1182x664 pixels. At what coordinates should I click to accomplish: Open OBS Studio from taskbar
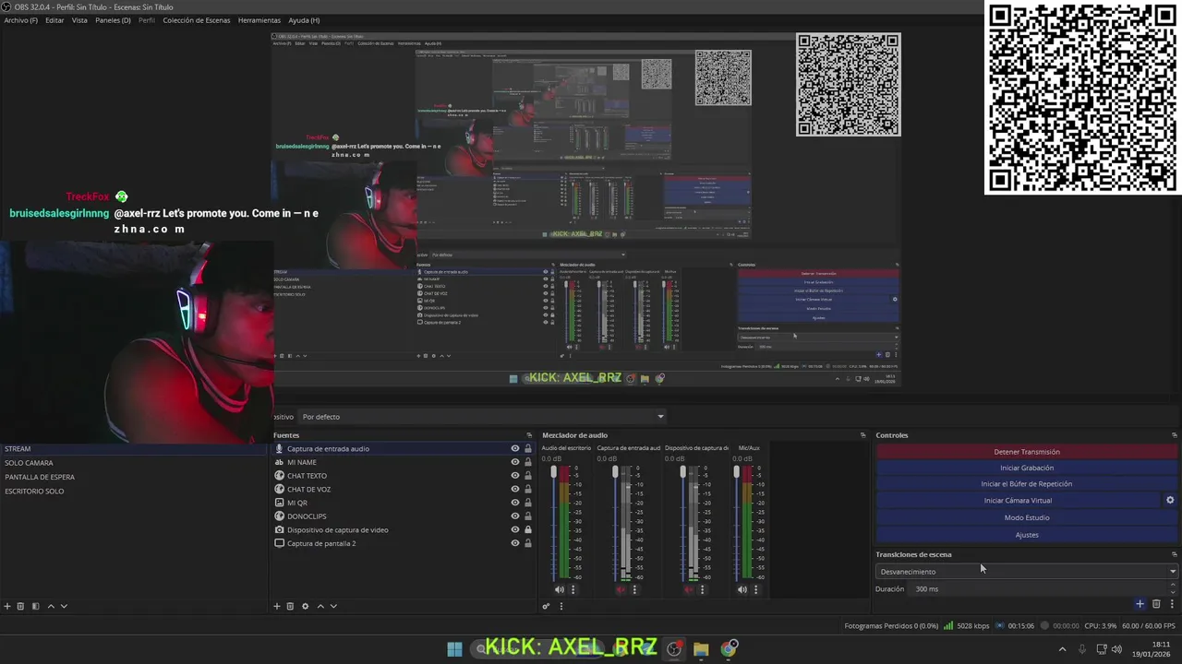pos(674,648)
